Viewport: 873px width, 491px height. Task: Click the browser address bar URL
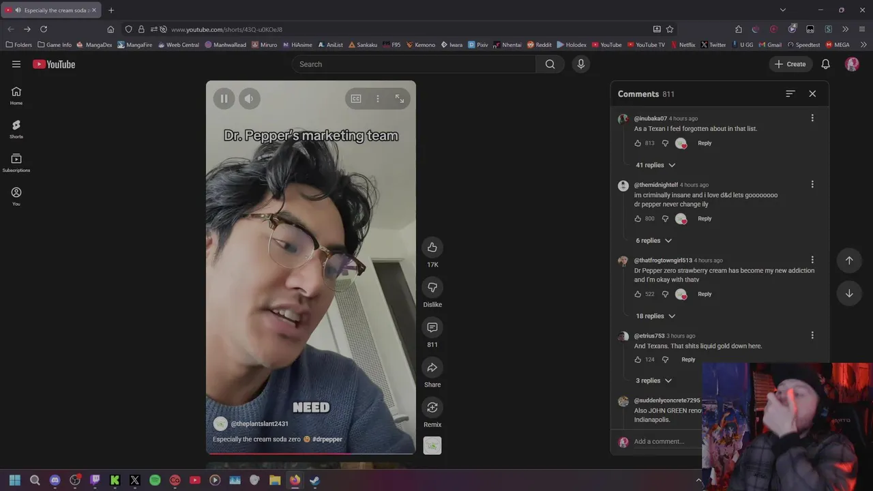click(x=226, y=29)
